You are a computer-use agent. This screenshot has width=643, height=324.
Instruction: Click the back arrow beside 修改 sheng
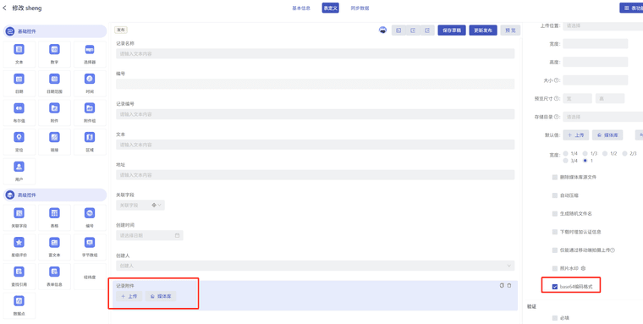tap(4, 8)
